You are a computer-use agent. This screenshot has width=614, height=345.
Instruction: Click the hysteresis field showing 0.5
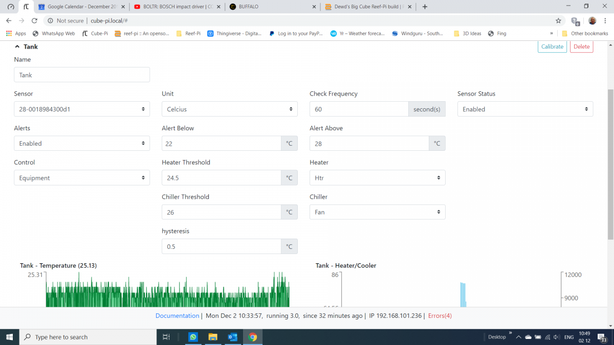point(221,246)
